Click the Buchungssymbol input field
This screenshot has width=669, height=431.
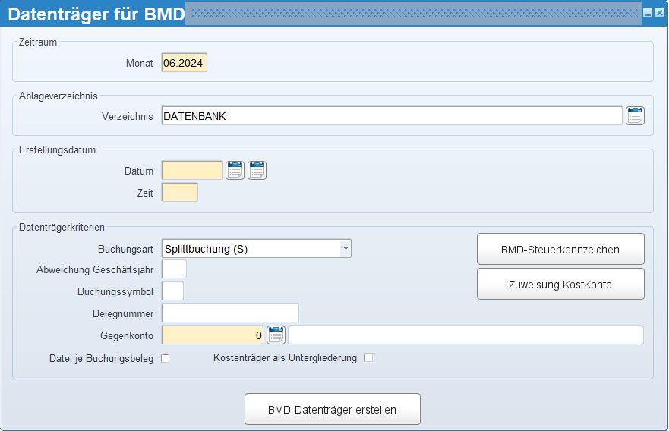click(172, 291)
